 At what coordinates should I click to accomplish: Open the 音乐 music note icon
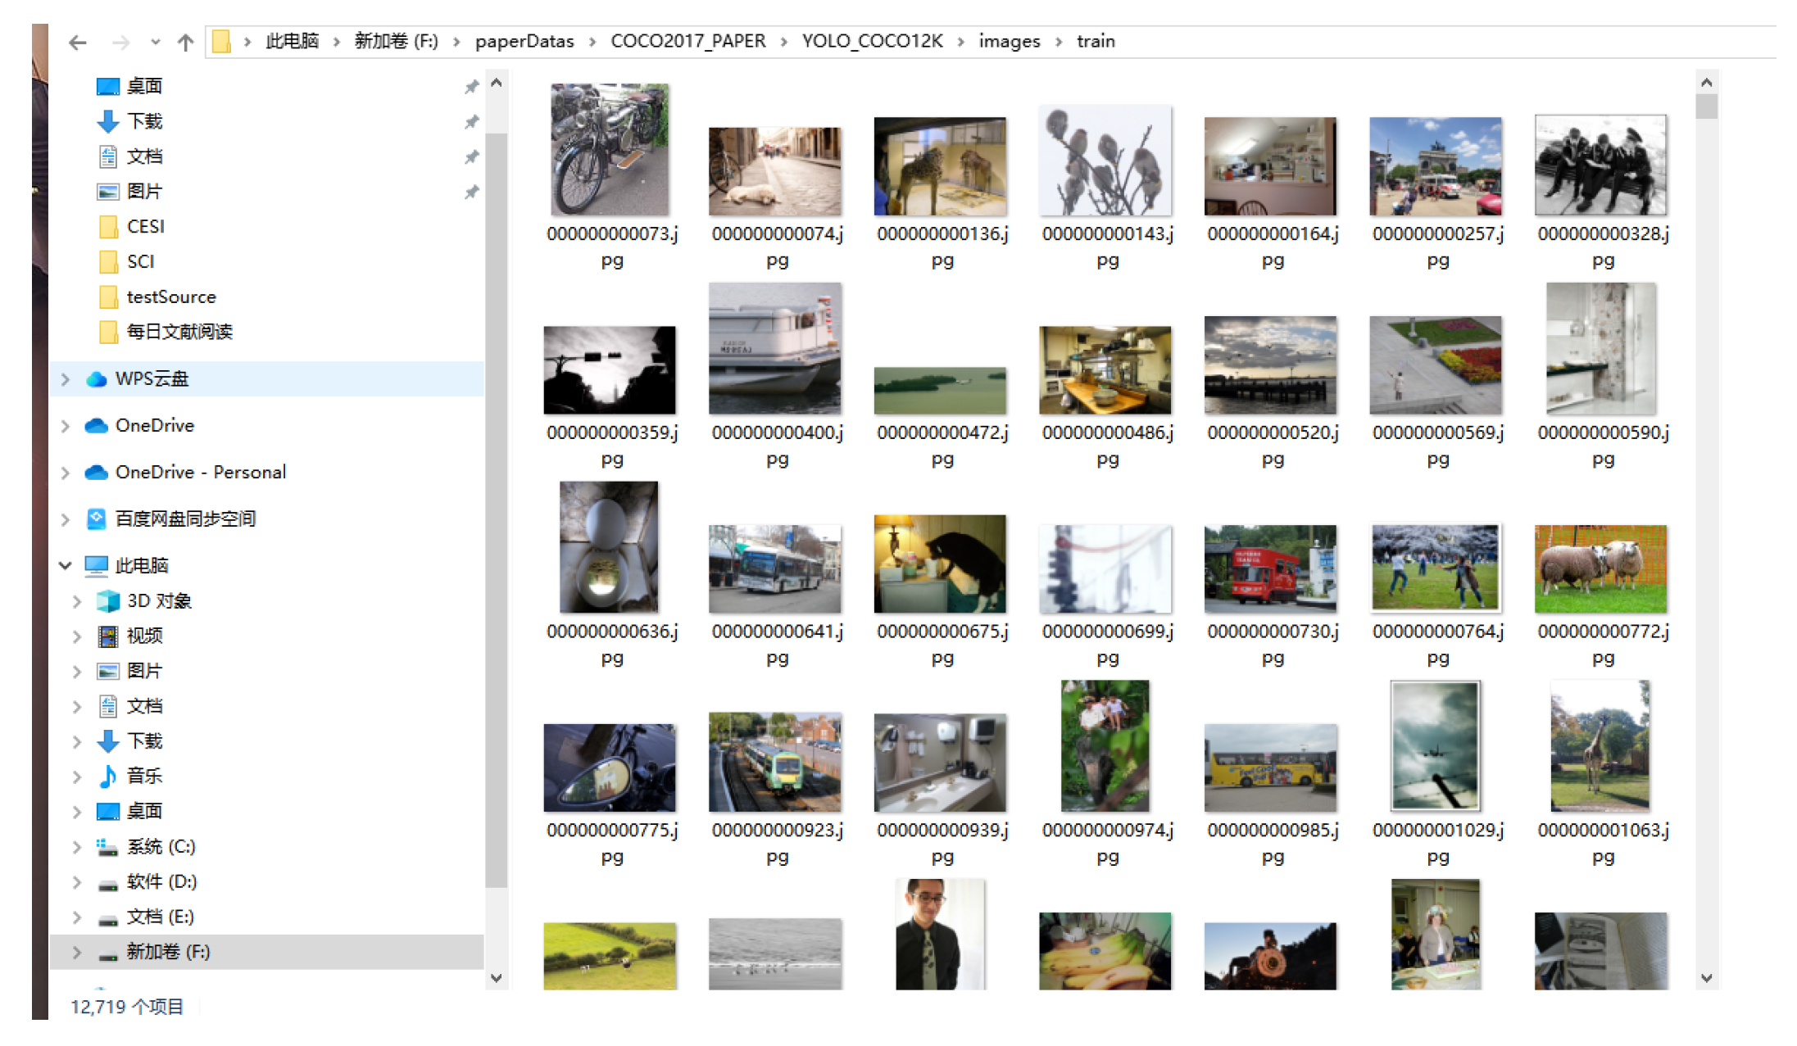click(x=108, y=776)
